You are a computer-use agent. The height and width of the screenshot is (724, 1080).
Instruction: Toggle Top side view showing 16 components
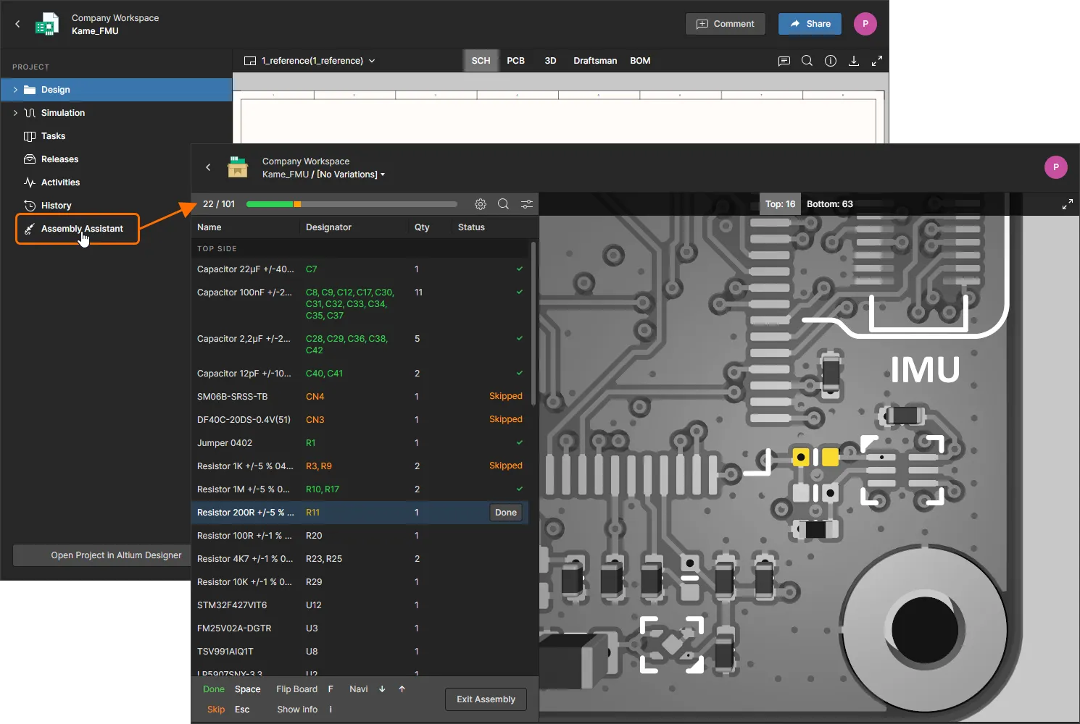click(x=780, y=204)
